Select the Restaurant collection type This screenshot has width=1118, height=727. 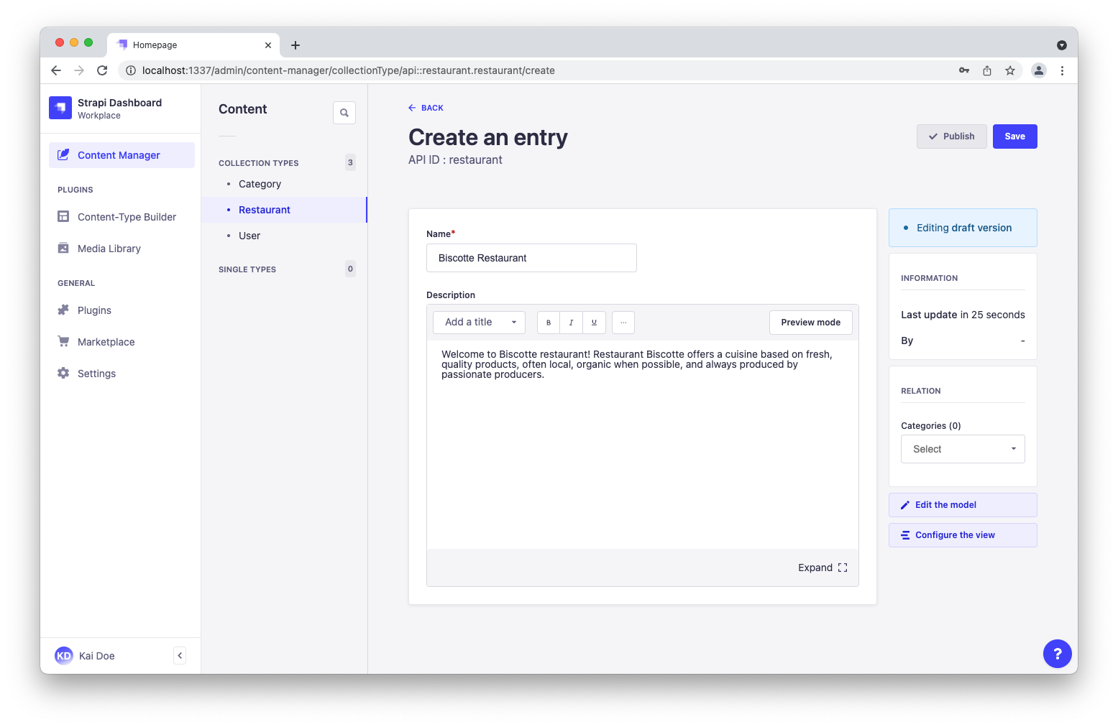point(264,209)
